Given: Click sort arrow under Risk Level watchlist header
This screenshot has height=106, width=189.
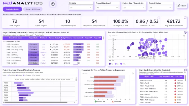Looking at the screenshot, I should (175, 78).
